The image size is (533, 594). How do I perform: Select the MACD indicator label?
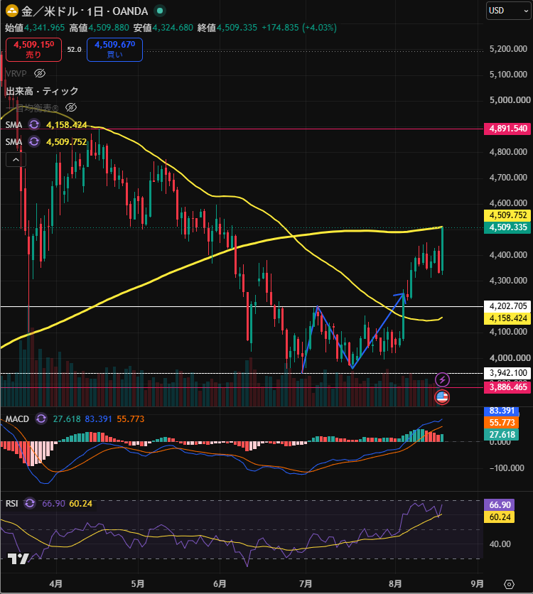pyautogui.click(x=17, y=419)
